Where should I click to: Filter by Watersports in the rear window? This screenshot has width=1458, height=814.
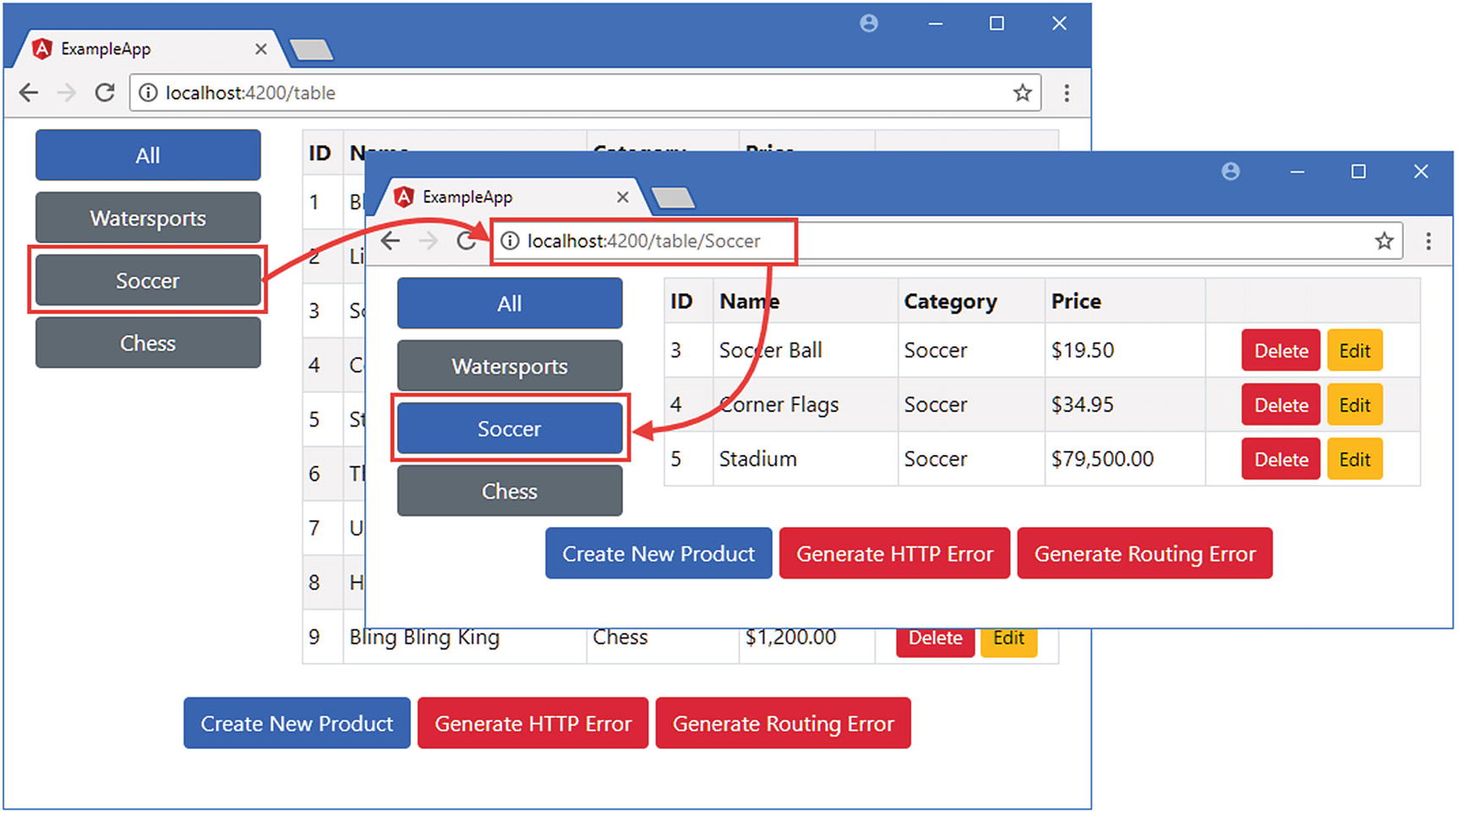pos(148,218)
